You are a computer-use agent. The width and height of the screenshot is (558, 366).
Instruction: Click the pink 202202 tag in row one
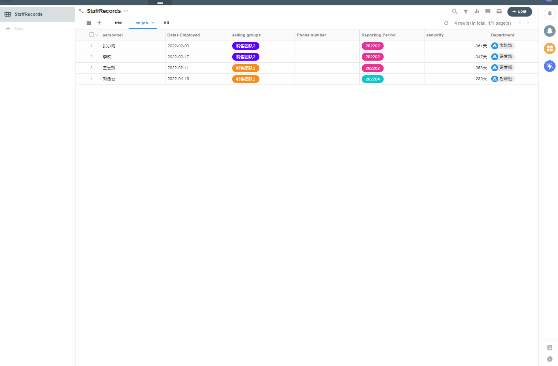(x=372, y=46)
